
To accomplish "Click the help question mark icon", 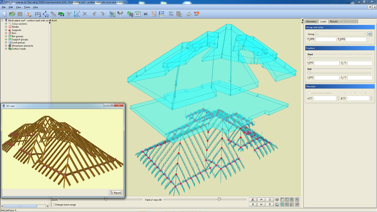I will coord(197,14).
